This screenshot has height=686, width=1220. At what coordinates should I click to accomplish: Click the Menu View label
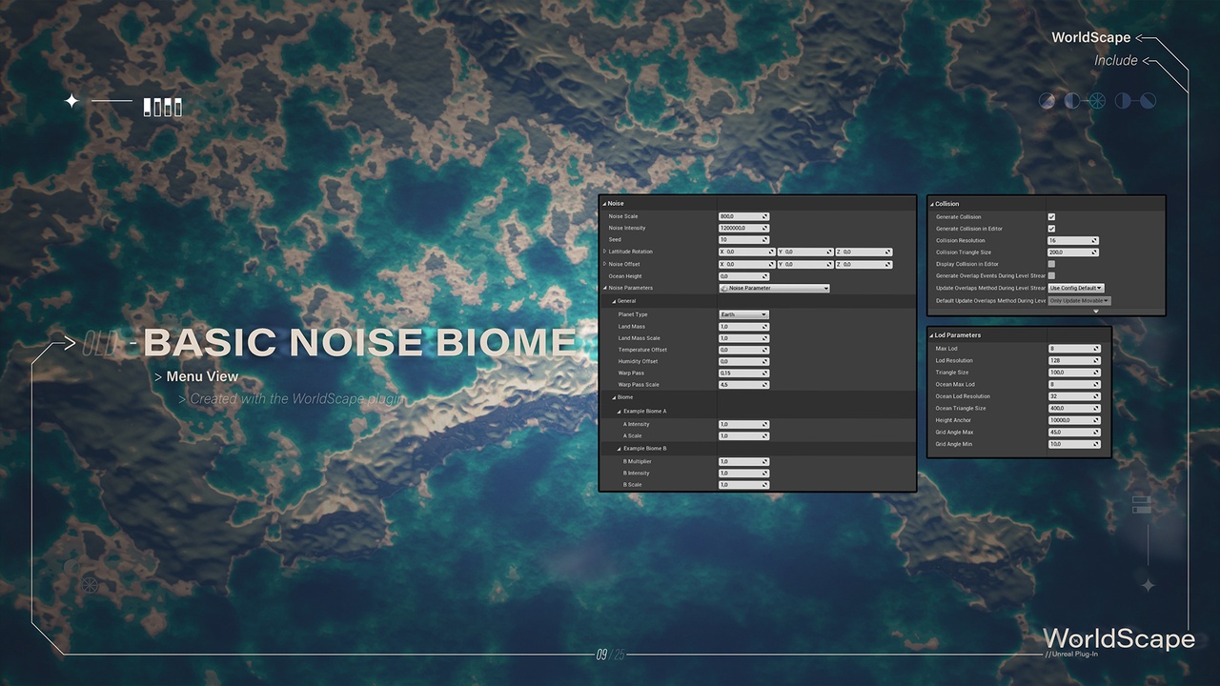(202, 376)
